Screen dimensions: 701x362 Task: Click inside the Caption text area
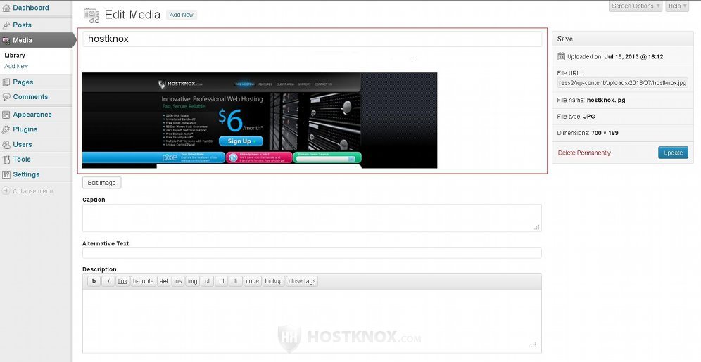point(312,218)
